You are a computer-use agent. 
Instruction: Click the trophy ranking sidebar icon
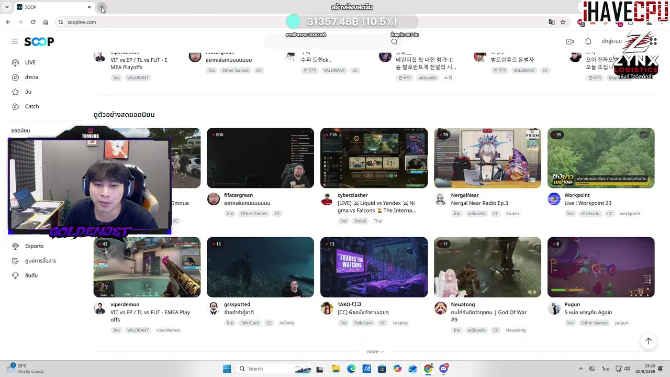15,275
